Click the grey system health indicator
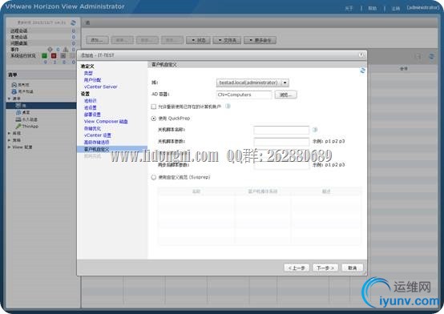This screenshot has width=444, height=314. click(63, 56)
